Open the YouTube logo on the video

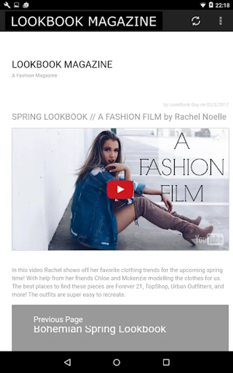point(209,239)
